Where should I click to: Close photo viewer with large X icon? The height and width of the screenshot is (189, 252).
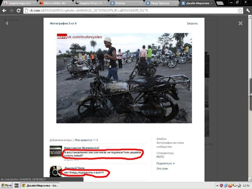[240, 23]
